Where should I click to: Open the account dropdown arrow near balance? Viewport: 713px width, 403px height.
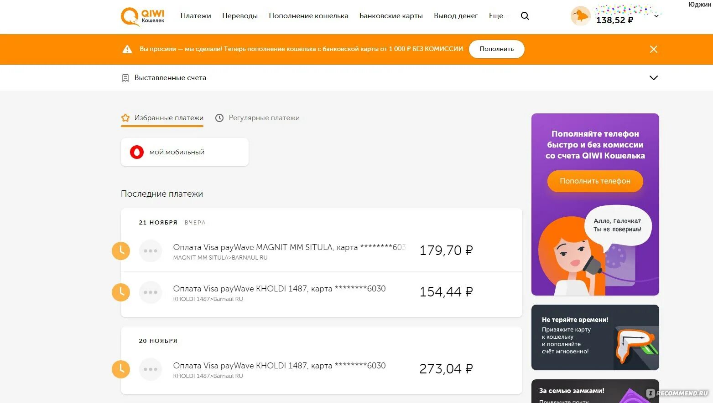pyautogui.click(x=656, y=16)
